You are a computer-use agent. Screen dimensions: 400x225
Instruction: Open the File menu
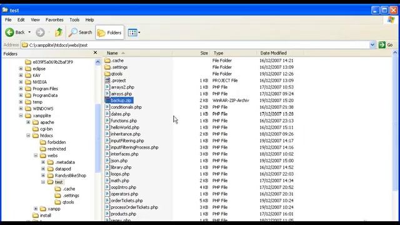click(x=8, y=19)
